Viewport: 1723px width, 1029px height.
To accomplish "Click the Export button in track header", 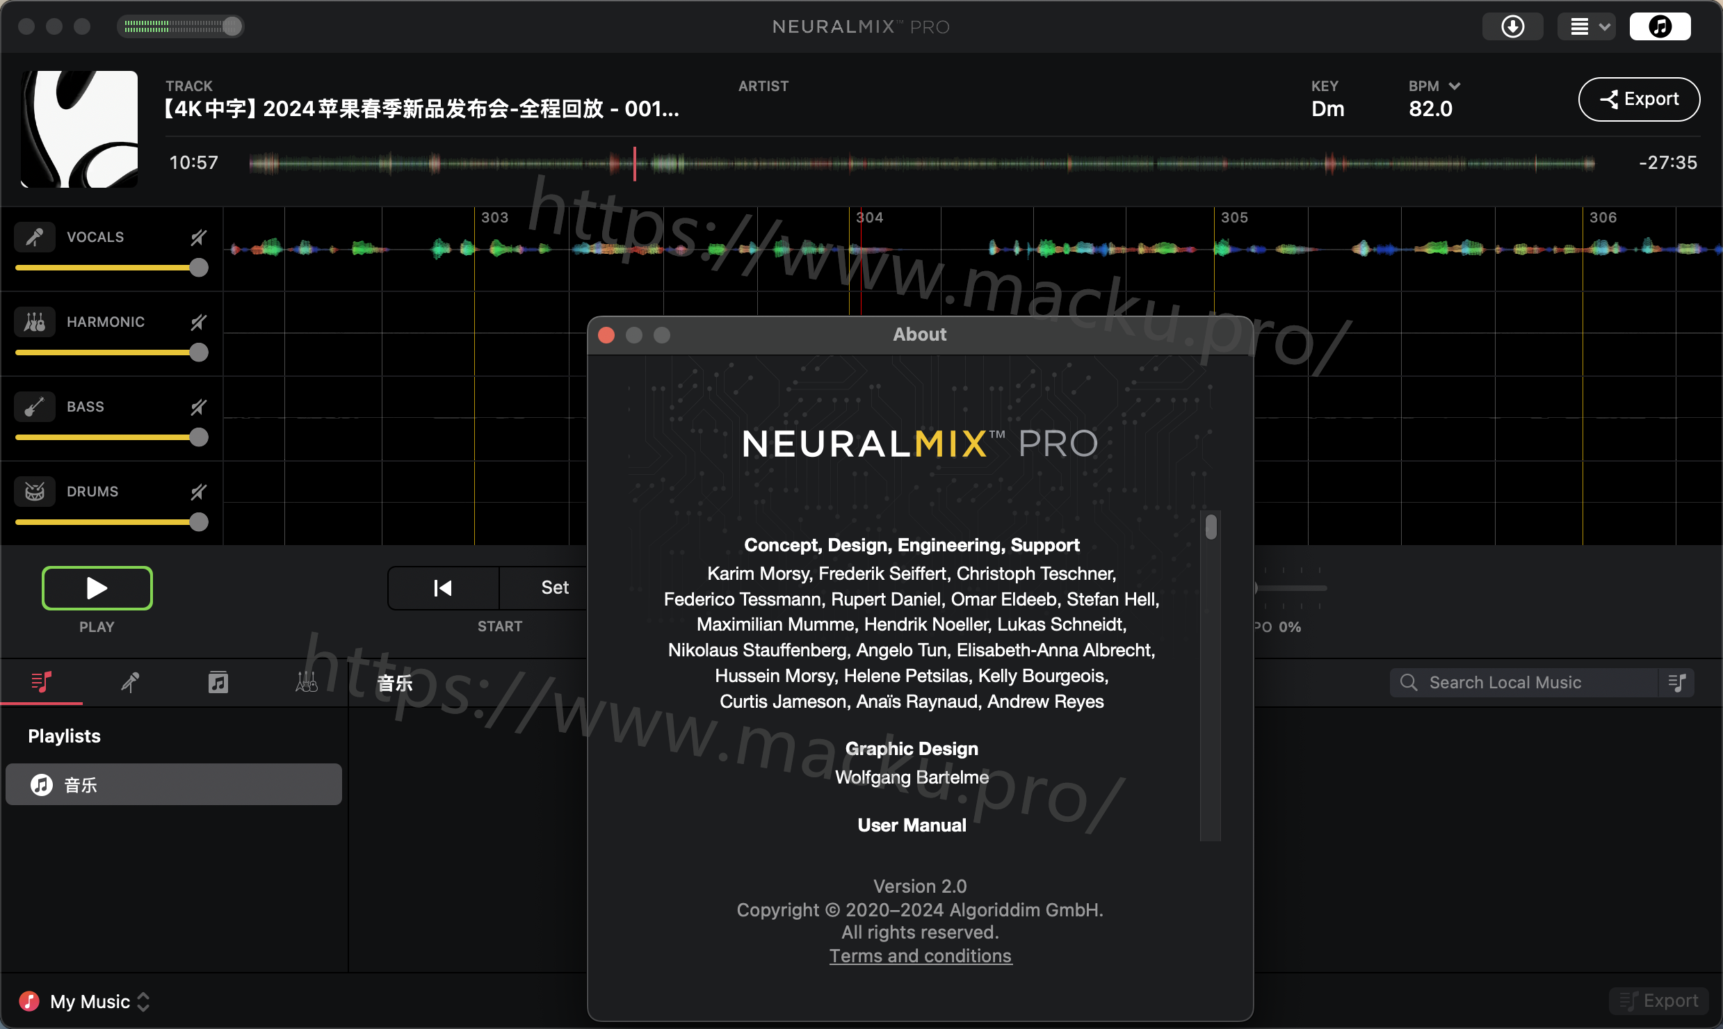I will pyautogui.click(x=1639, y=99).
